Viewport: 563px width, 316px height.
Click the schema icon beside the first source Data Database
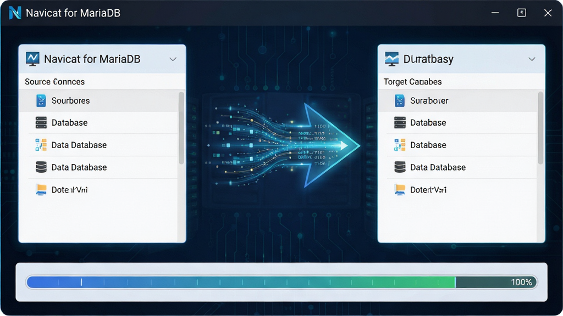[x=41, y=145]
